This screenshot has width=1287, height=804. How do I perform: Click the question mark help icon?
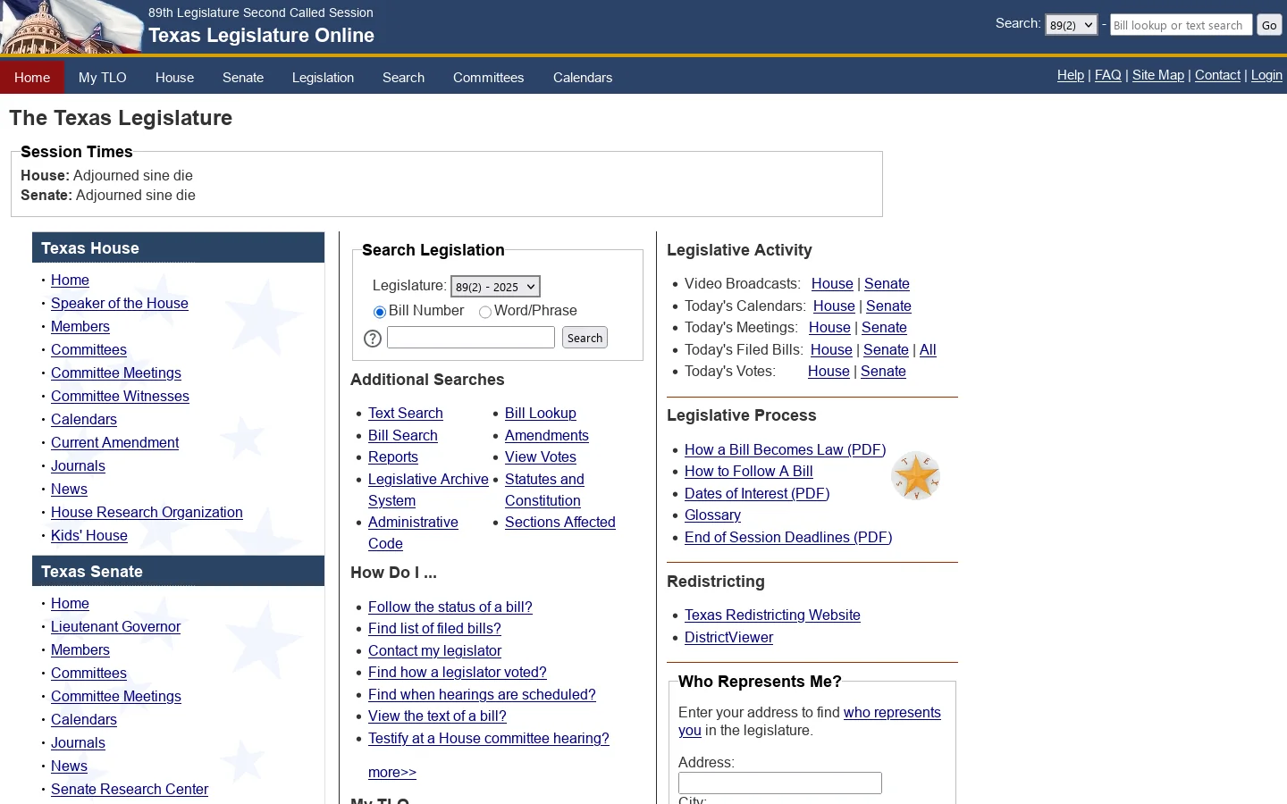pyautogui.click(x=373, y=339)
